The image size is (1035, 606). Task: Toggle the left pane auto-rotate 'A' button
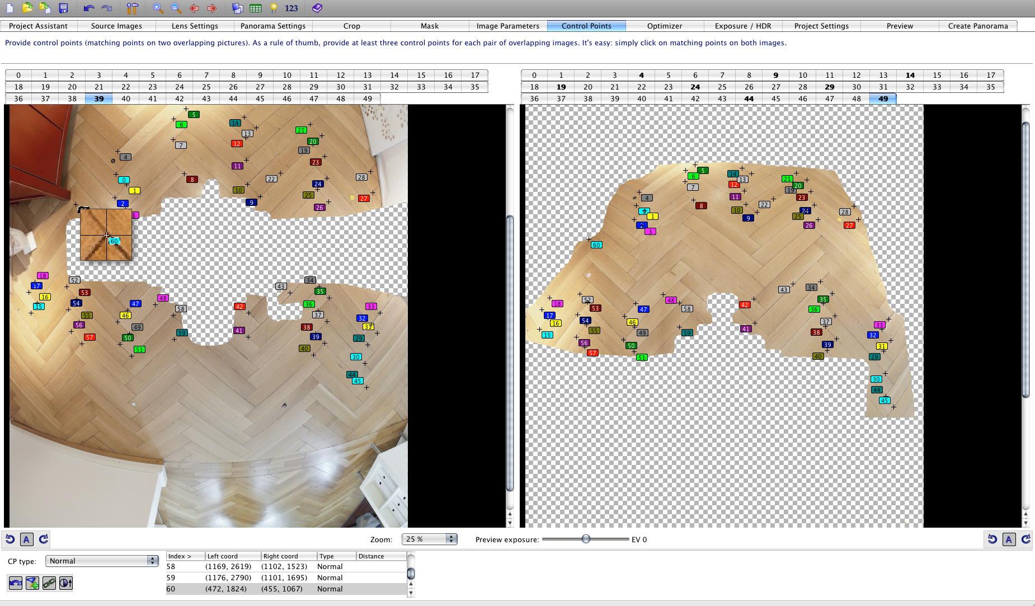pos(26,539)
